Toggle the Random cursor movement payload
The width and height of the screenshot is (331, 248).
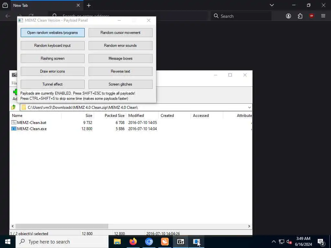(x=120, y=33)
